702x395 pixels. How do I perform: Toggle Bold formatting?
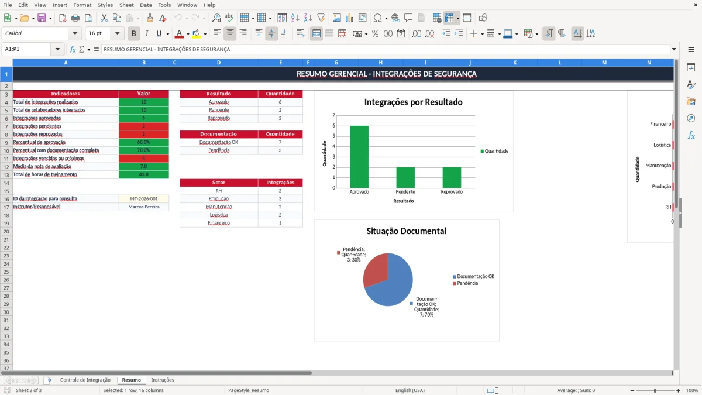click(133, 34)
